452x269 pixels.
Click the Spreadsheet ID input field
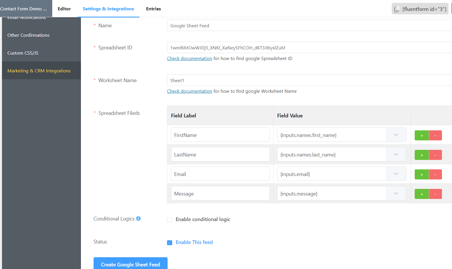pos(309,47)
